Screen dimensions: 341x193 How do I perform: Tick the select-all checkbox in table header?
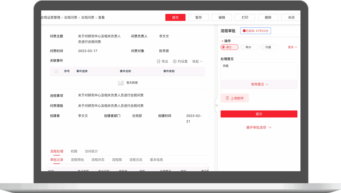pyautogui.click(x=56, y=71)
